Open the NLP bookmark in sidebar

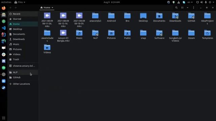pyautogui.click(x=23, y=72)
